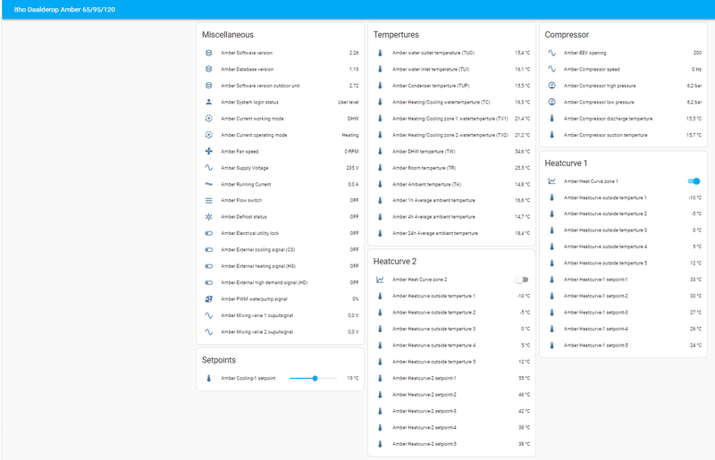Click the Compressor discharge temperture thermometer icon
The height and width of the screenshot is (460, 715).
[551, 119]
